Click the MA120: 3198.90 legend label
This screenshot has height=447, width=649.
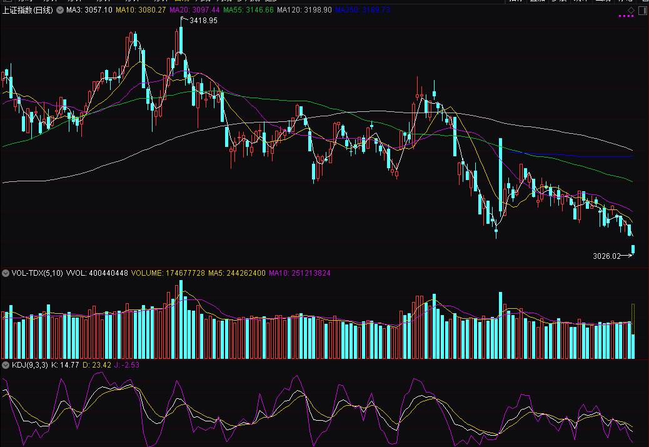[x=304, y=11]
